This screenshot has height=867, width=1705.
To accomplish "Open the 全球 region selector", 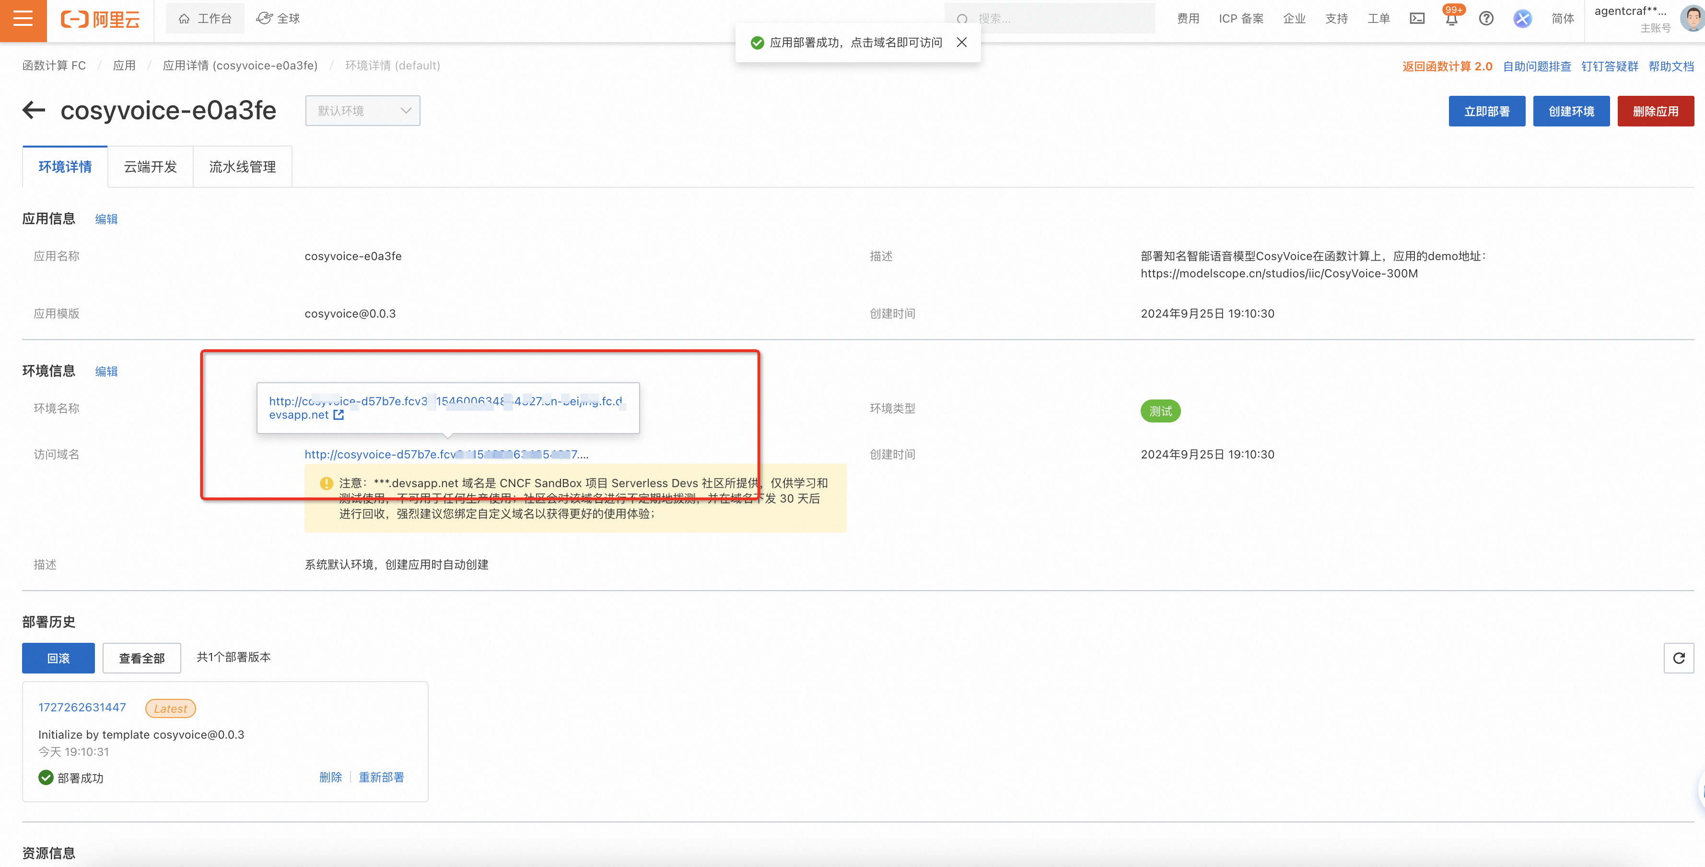I will 279,18.
